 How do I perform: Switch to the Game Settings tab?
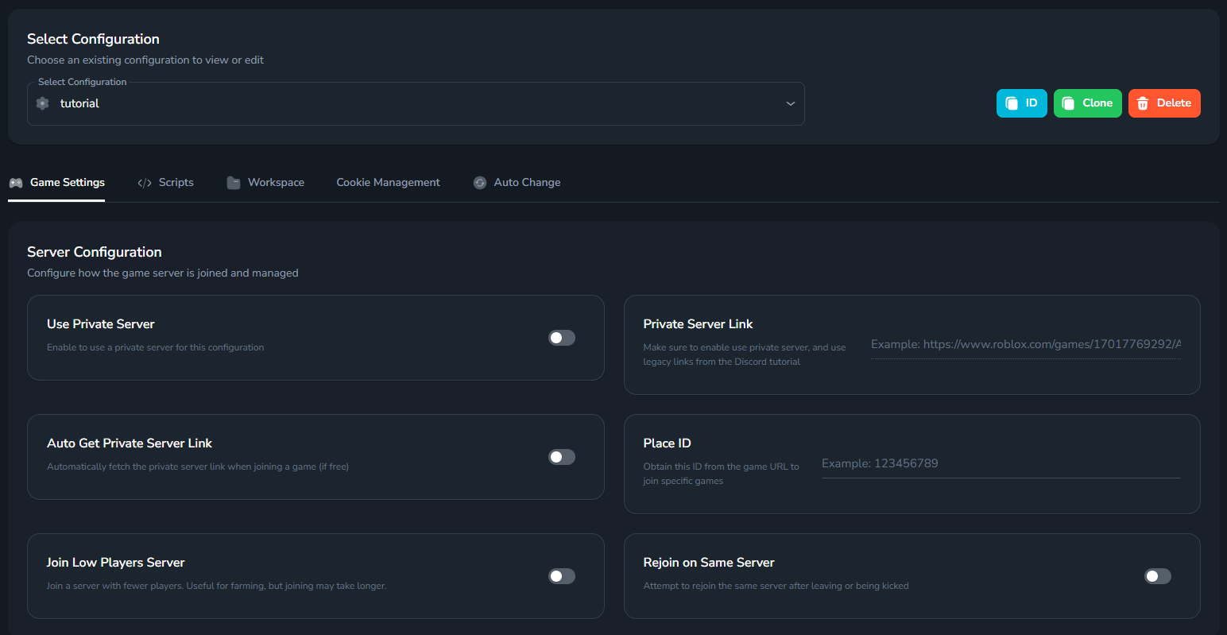56,183
